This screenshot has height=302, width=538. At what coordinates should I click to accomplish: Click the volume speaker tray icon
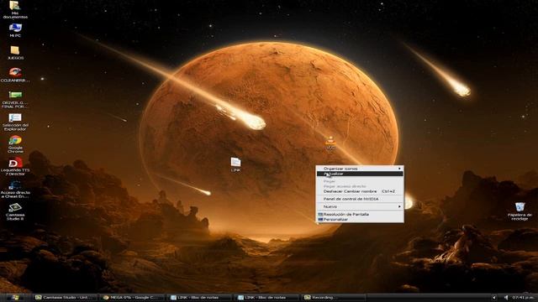(x=506, y=298)
